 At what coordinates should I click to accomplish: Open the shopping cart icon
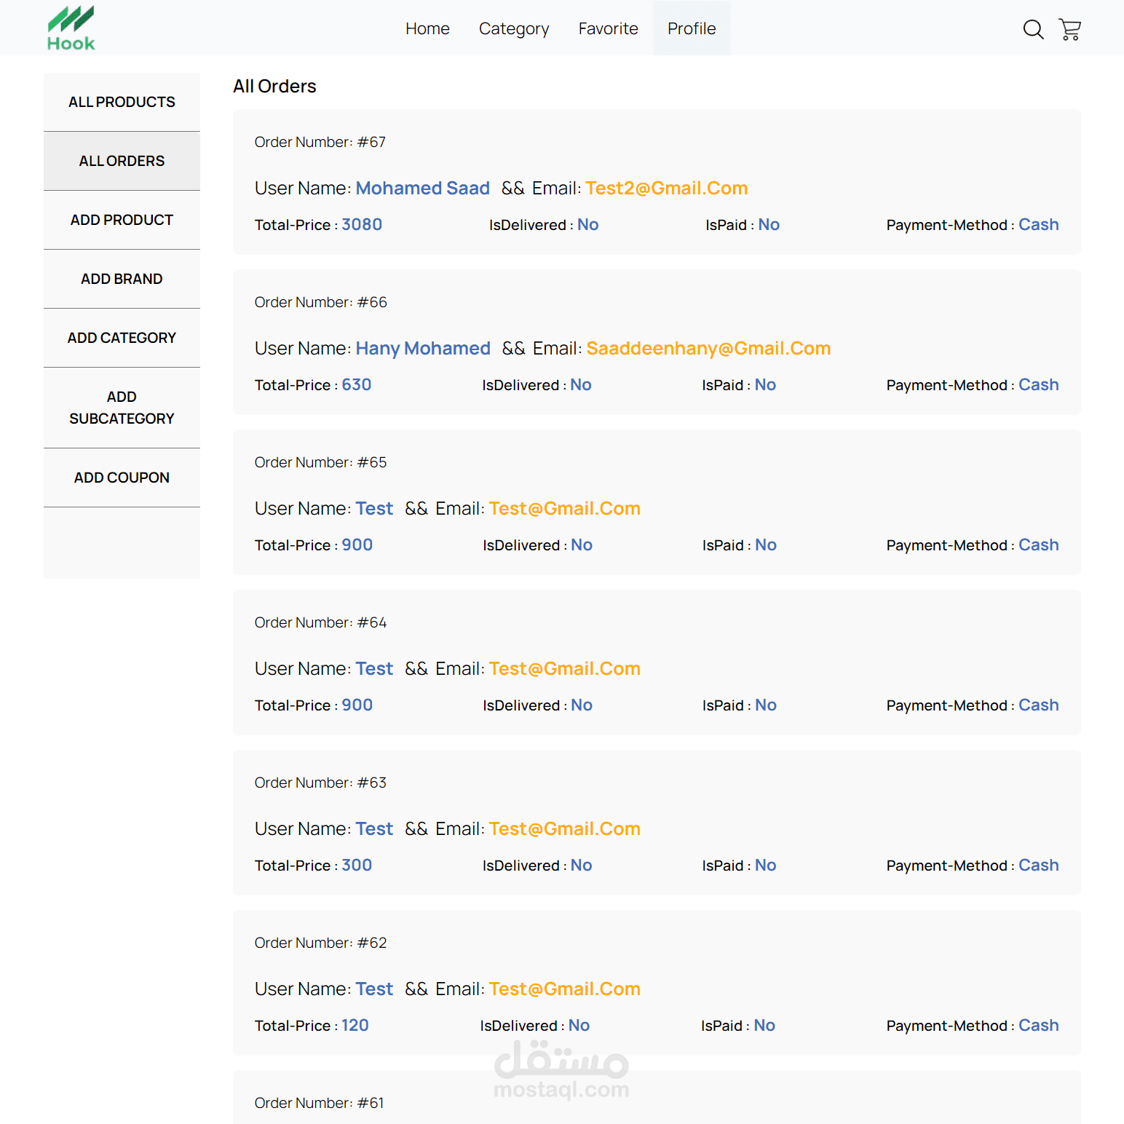point(1069,29)
